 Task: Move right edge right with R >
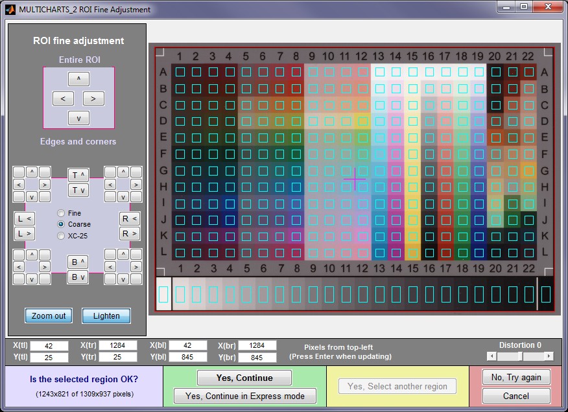click(129, 233)
